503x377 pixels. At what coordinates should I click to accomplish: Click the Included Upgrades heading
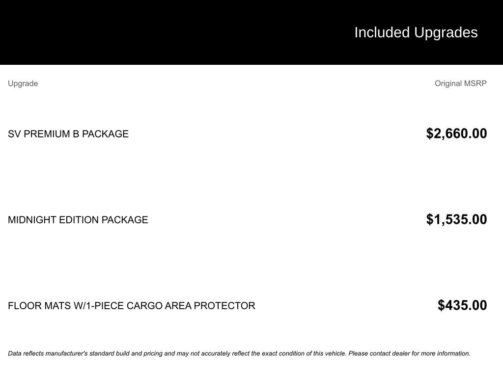pyautogui.click(x=416, y=32)
